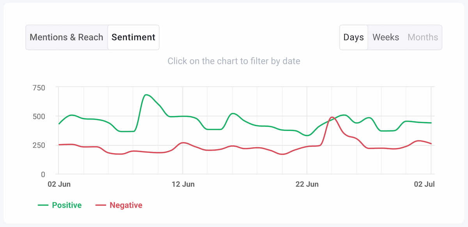
Task: Show the chart by Days
Action: point(353,37)
